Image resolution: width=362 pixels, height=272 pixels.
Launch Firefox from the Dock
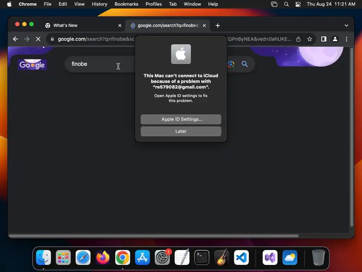(103, 257)
